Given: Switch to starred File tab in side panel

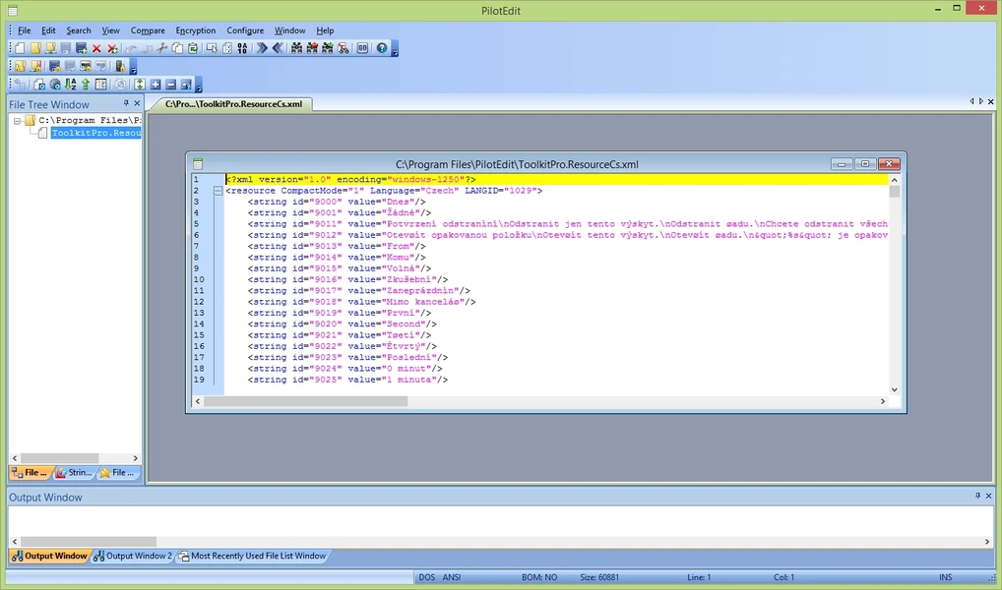Looking at the screenshot, I should pyautogui.click(x=117, y=473).
